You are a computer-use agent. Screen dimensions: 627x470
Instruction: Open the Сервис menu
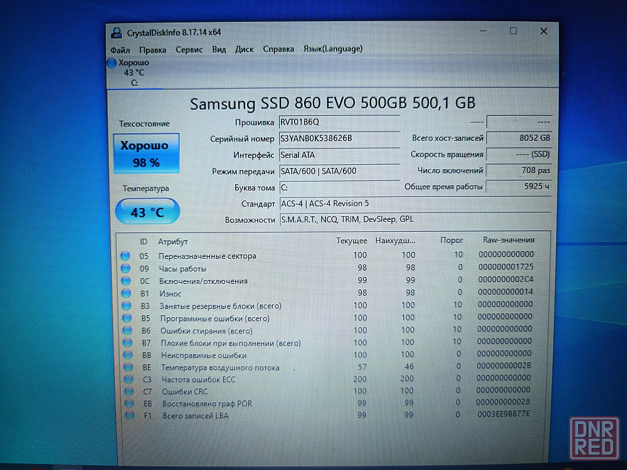pyautogui.click(x=189, y=50)
